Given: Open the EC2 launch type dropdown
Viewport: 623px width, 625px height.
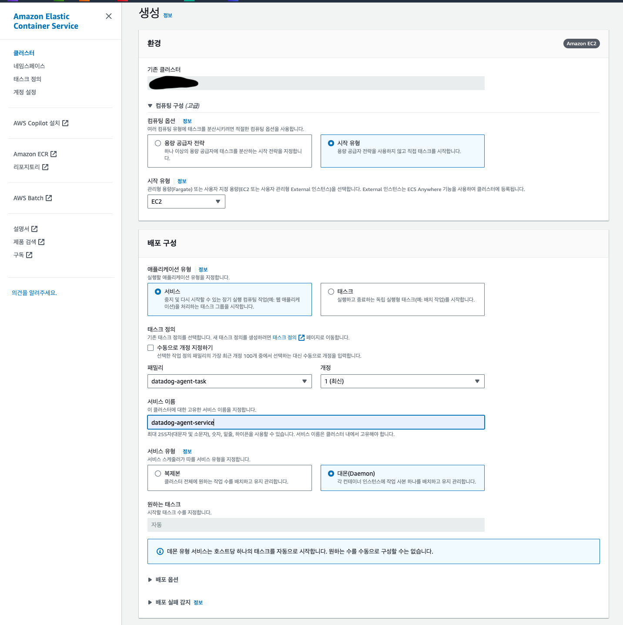Looking at the screenshot, I should pyautogui.click(x=186, y=202).
